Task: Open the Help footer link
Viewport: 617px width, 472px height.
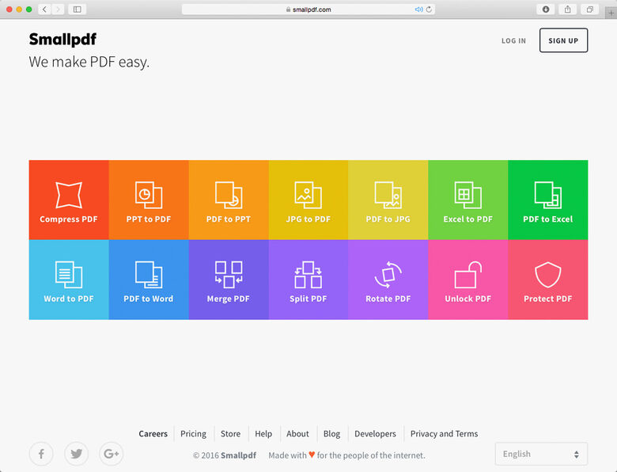Action: pos(263,434)
